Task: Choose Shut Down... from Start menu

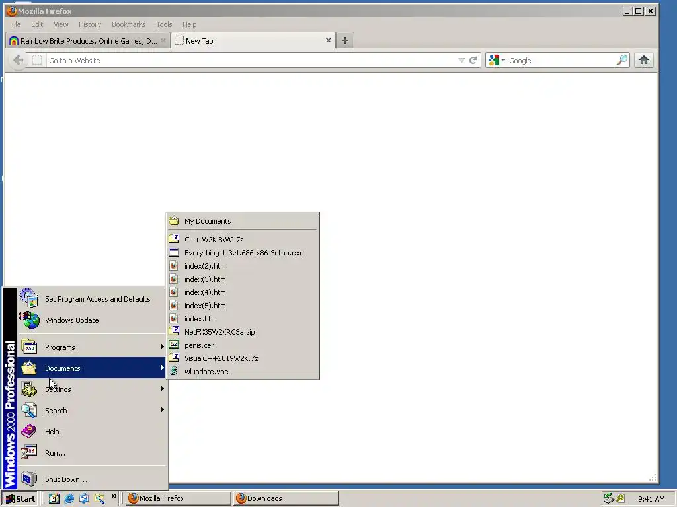Action: pos(91,479)
